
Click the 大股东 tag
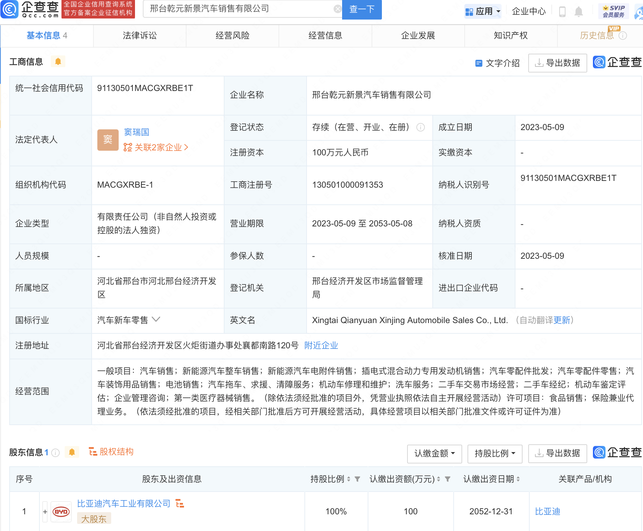(94, 519)
